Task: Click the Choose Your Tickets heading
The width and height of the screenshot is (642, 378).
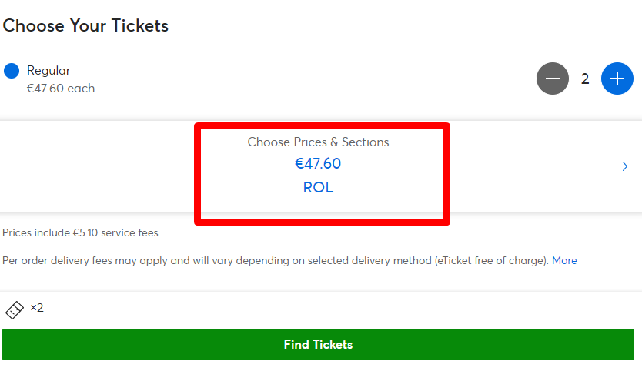Action: (x=85, y=26)
